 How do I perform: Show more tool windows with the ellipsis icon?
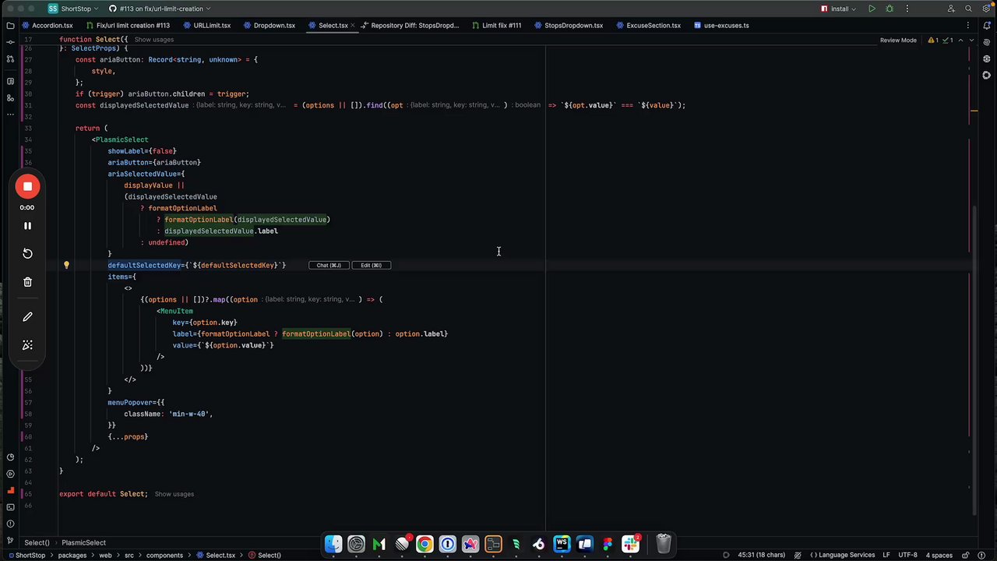[x=10, y=115]
